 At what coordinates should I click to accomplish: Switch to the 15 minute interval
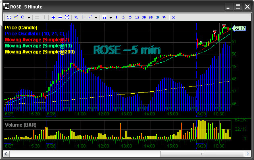click(137, 17)
